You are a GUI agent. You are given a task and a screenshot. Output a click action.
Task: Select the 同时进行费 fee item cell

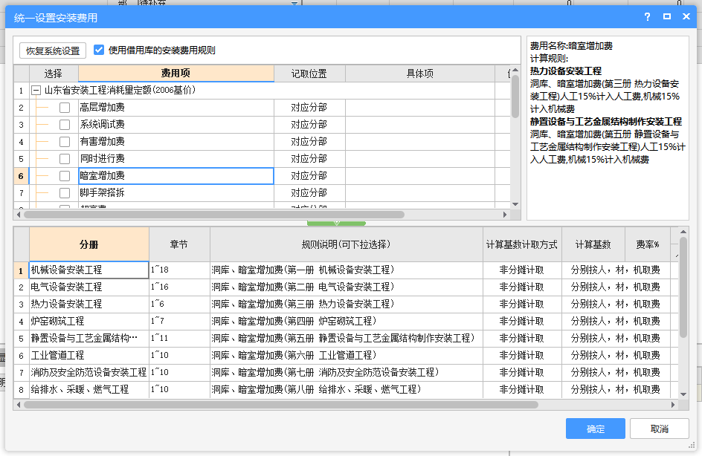[x=176, y=159]
